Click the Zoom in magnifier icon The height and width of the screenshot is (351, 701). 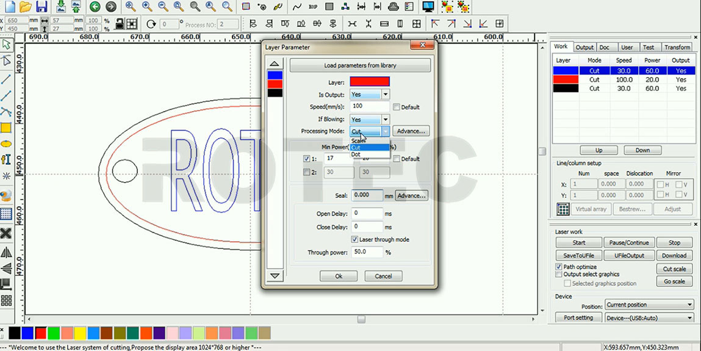pos(147,7)
